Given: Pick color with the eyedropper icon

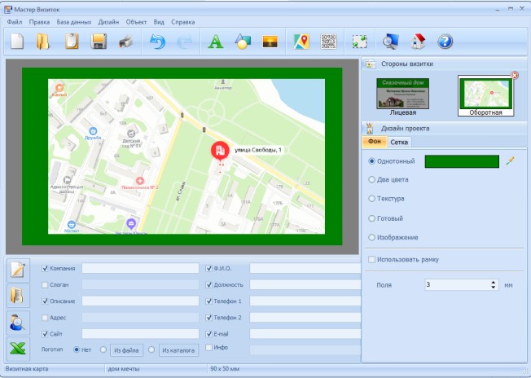Looking at the screenshot, I should [x=510, y=160].
